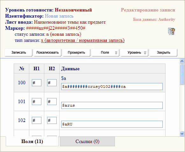
Task: Switch to the Ссылки (0) tab
Action: pos(87,141)
